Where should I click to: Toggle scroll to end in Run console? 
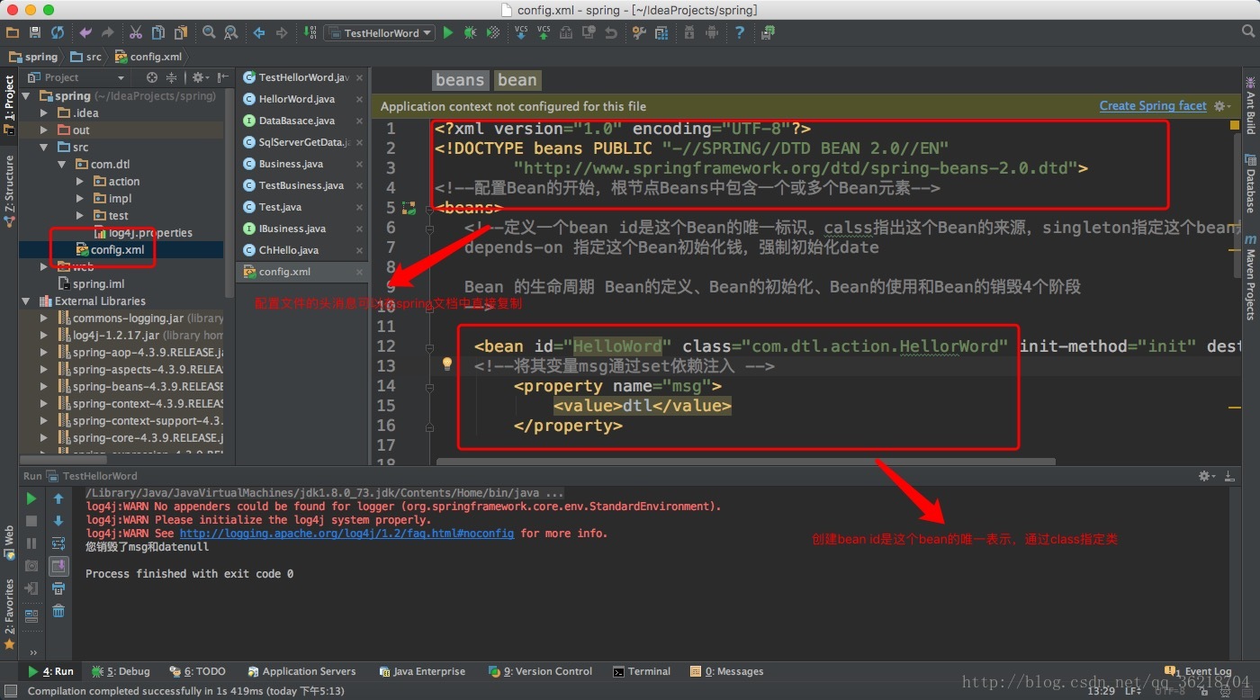[x=58, y=566]
